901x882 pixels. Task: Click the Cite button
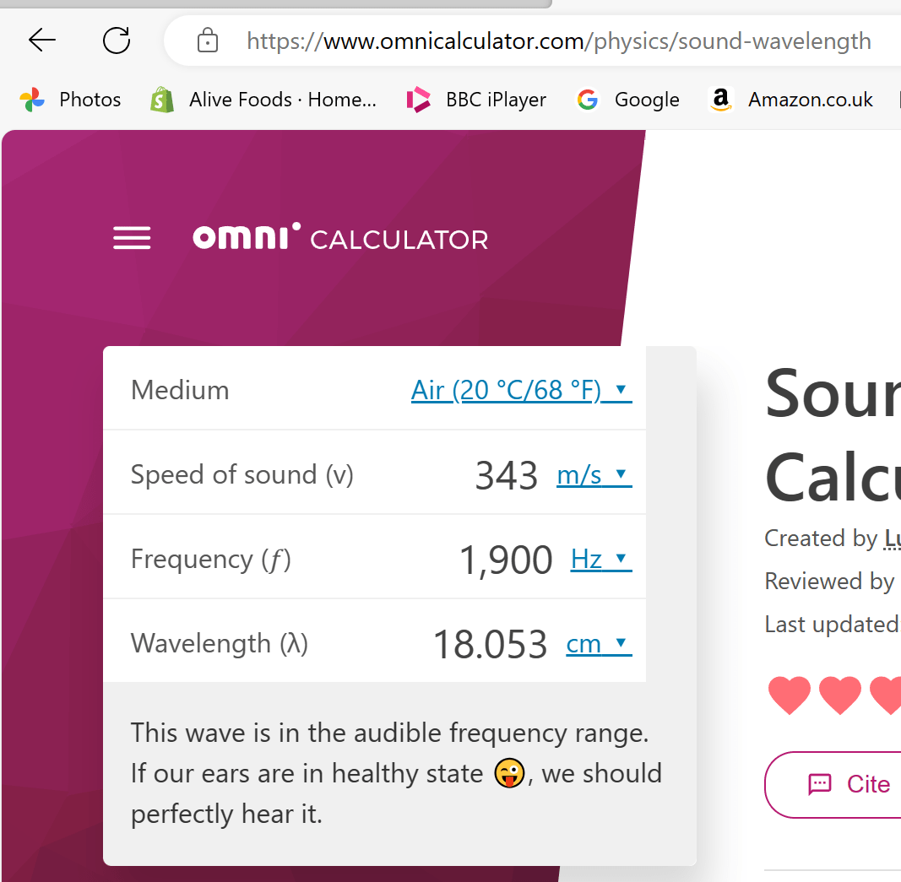tap(833, 784)
